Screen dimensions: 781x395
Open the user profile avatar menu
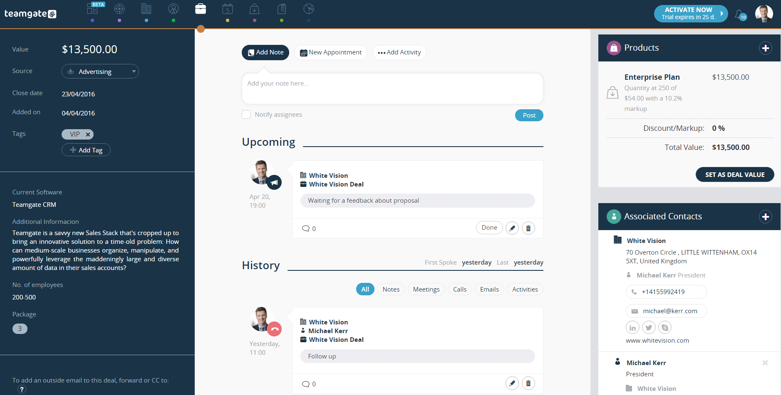point(764,14)
